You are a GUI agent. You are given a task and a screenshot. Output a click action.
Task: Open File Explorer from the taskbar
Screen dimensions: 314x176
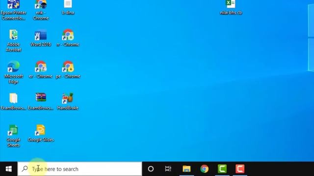point(186,169)
